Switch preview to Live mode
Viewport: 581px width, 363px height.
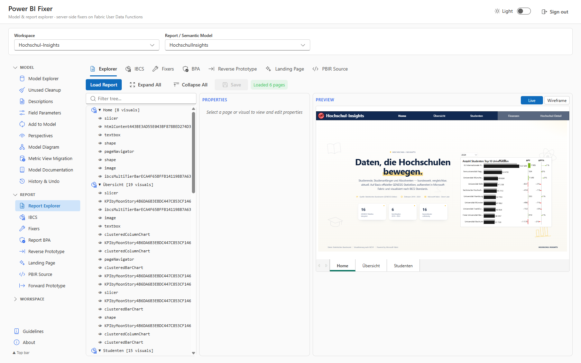coord(532,100)
